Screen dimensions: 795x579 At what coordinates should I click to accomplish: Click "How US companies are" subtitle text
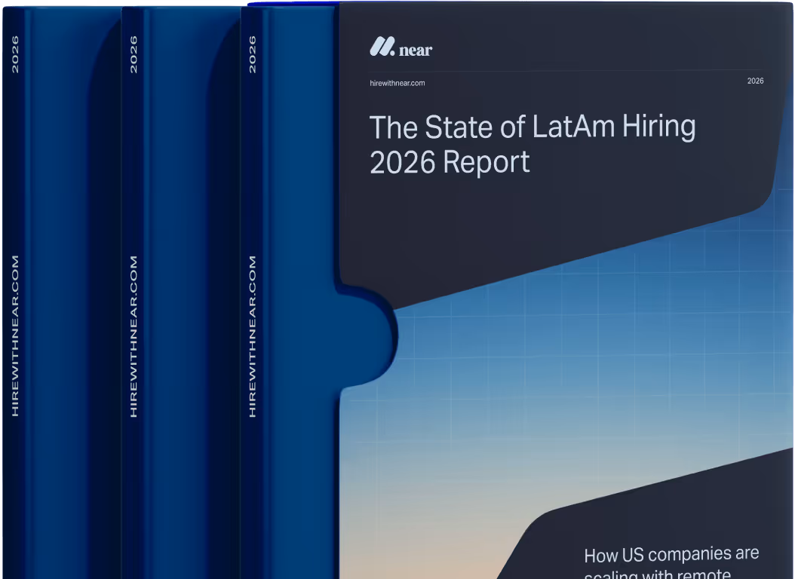(x=671, y=554)
